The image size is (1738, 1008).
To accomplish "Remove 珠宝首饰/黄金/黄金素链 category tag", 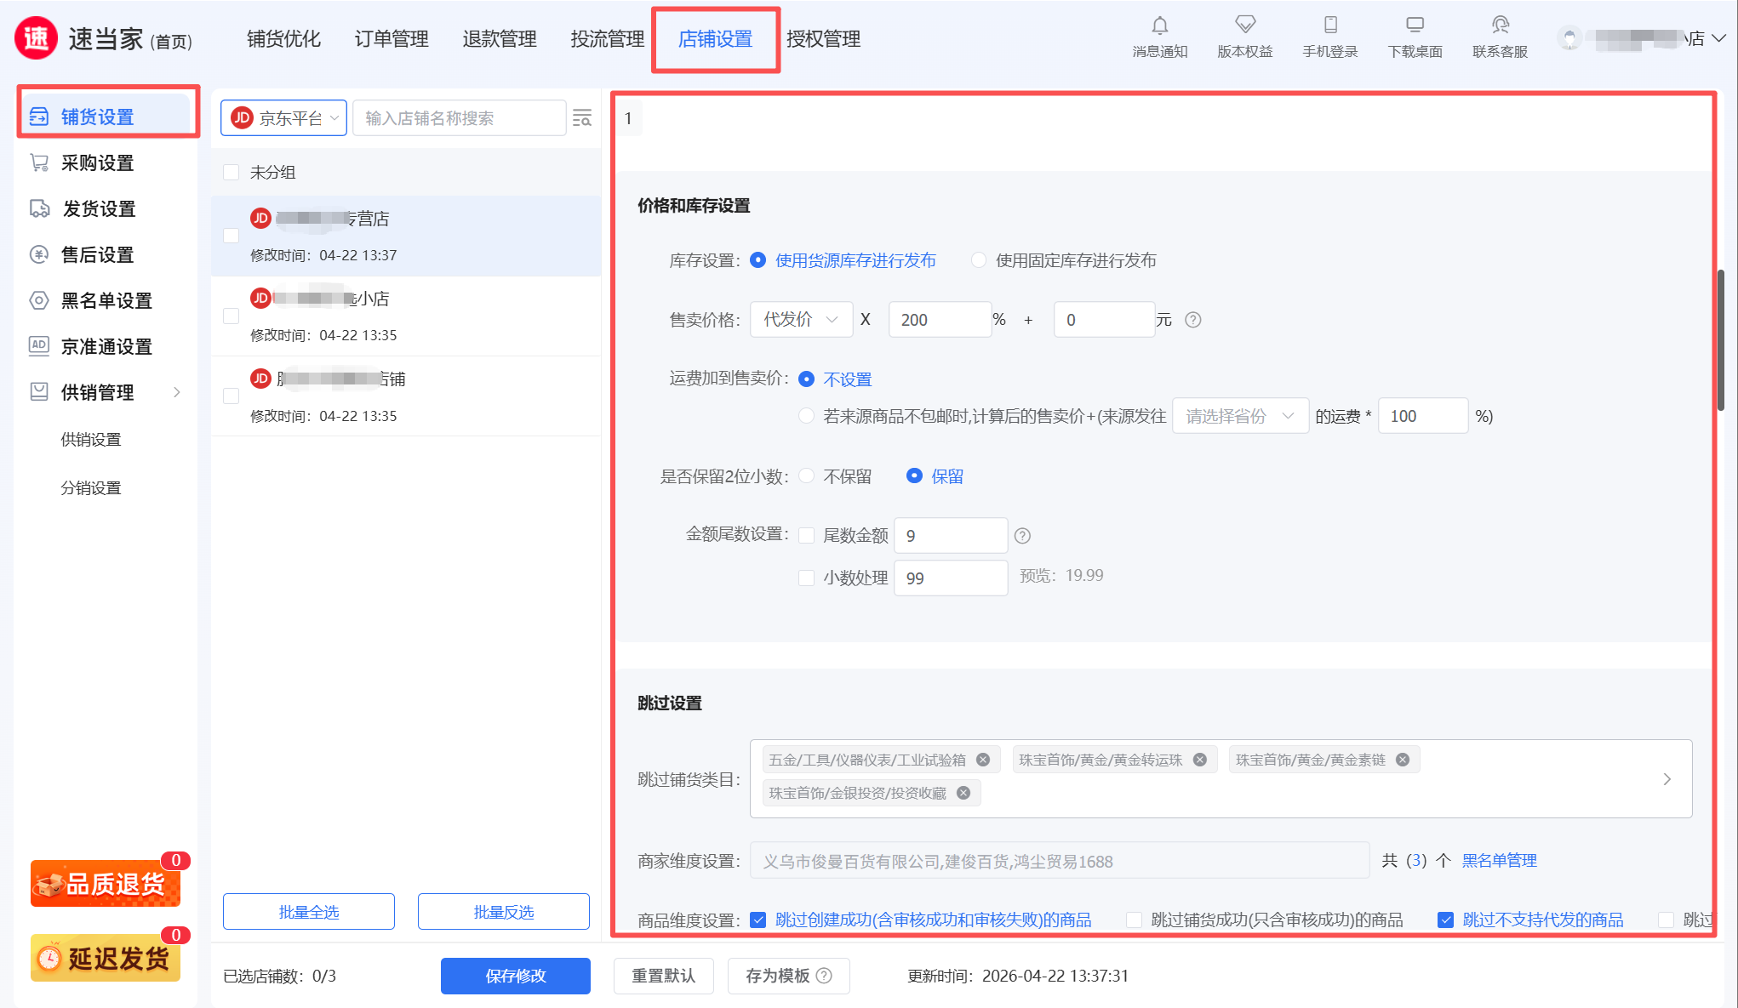I will tap(1403, 760).
